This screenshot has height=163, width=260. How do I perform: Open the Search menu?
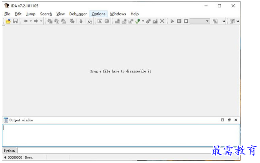click(x=46, y=14)
